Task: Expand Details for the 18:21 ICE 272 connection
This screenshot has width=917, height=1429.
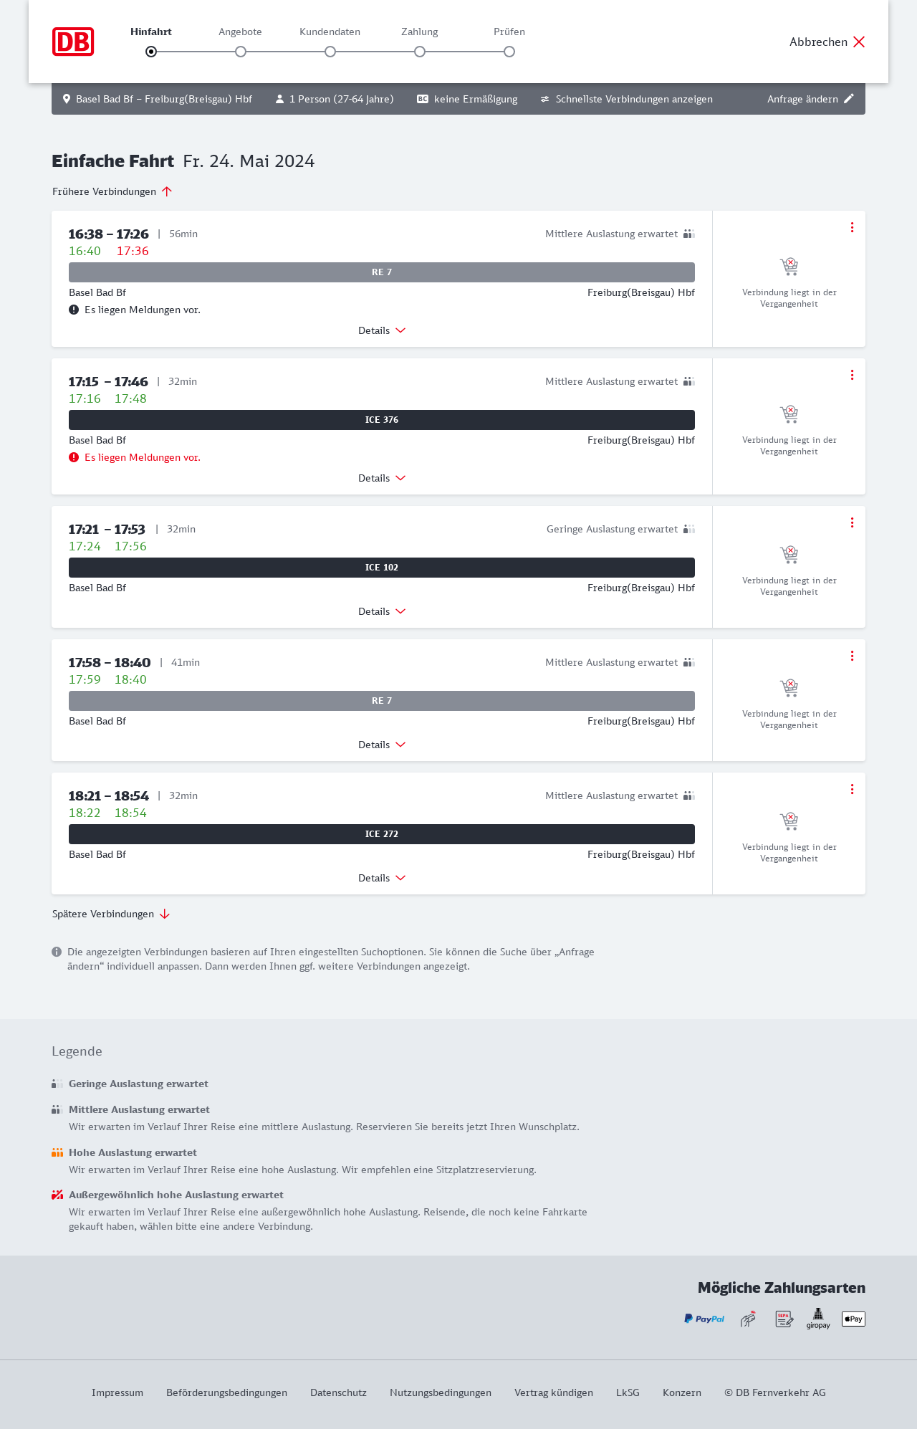Action: (x=382, y=878)
